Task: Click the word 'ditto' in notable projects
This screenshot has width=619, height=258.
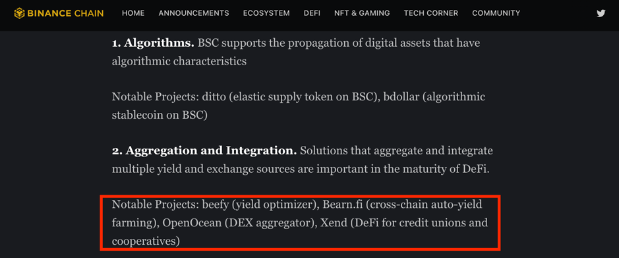Action: pyautogui.click(x=214, y=96)
